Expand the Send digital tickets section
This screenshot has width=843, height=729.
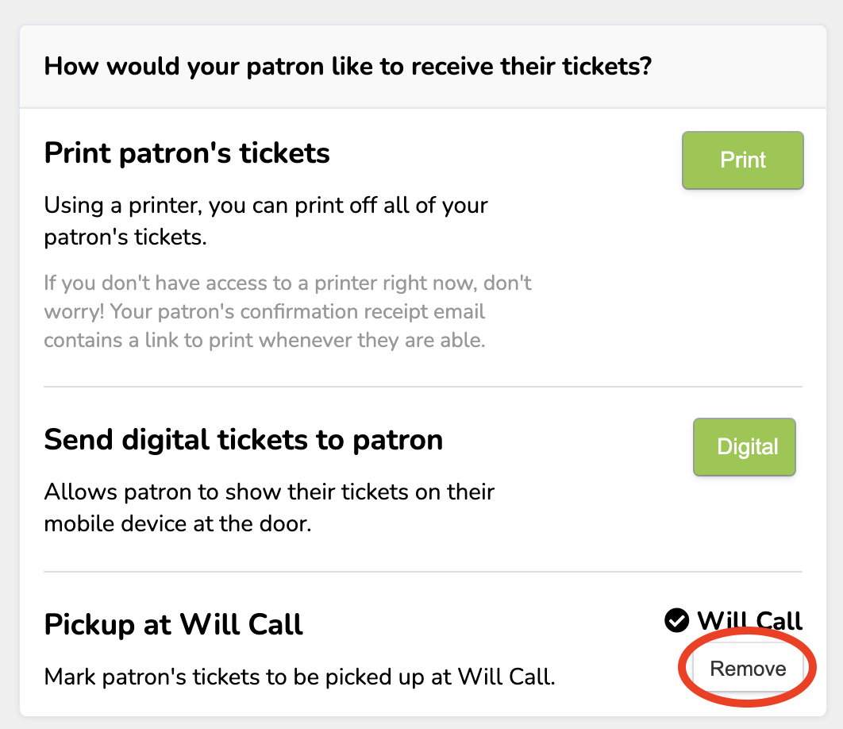(x=244, y=439)
